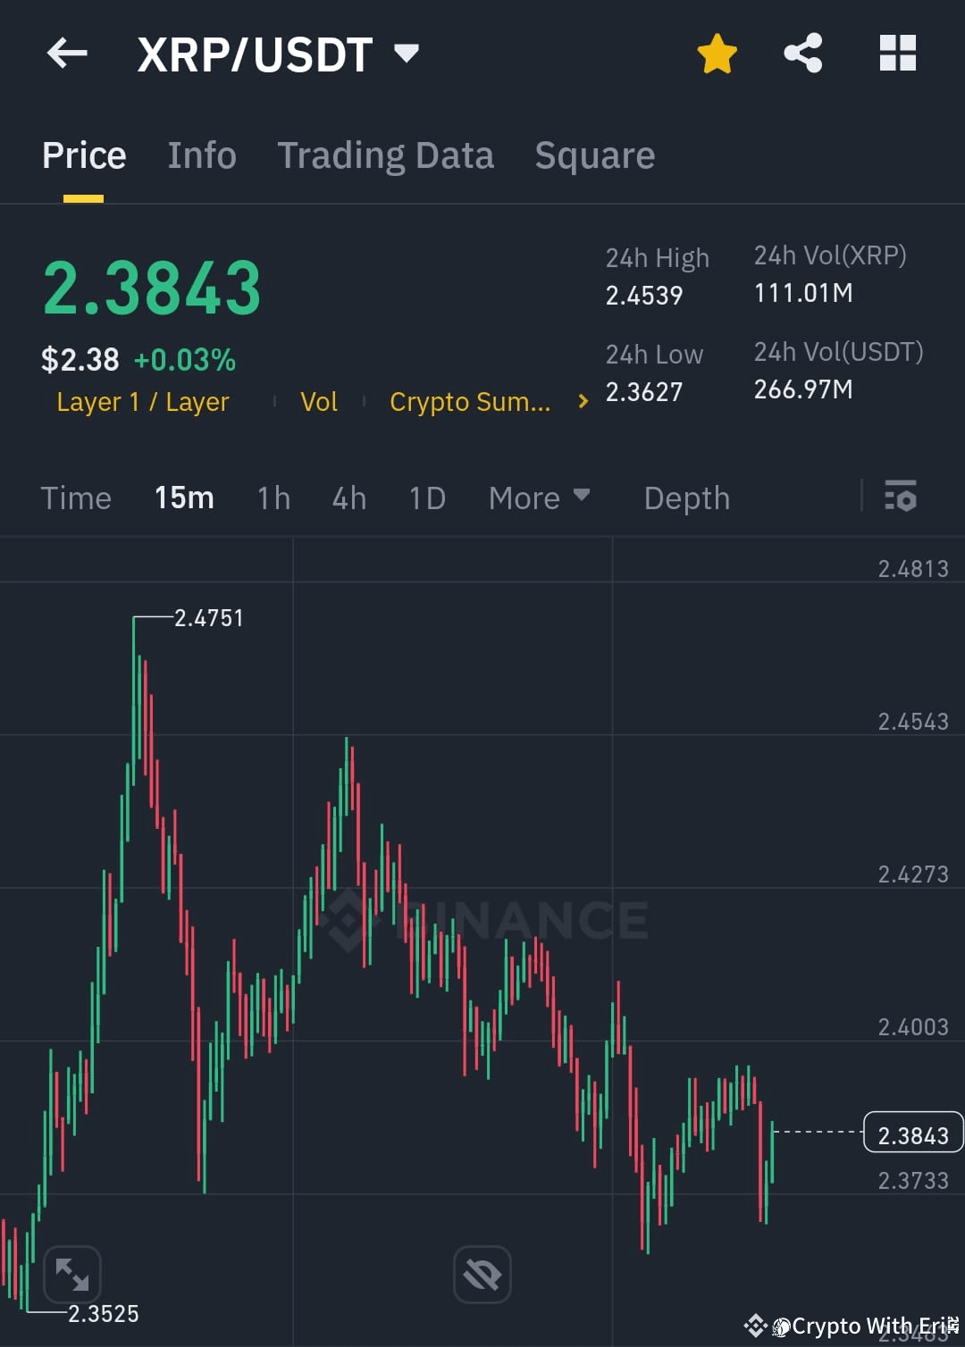
Task: Expand chart to fullscreen with bottom-left icon
Action: click(71, 1275)
